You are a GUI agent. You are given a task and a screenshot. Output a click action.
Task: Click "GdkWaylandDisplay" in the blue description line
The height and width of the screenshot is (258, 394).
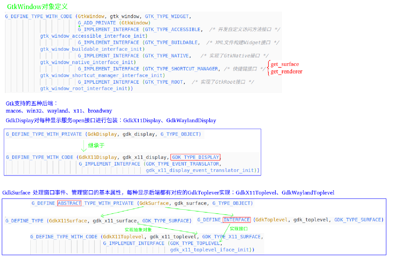[x=191, y=121]
